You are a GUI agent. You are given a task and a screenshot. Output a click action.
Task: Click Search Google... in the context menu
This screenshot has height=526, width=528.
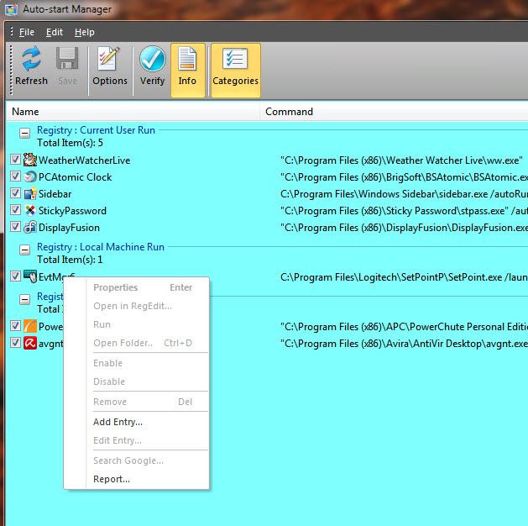[136, 460]
